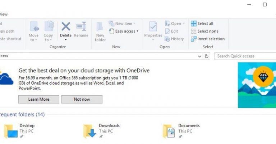Click Select none in the ribbon

pyautogui.click(x=204, y=31)
